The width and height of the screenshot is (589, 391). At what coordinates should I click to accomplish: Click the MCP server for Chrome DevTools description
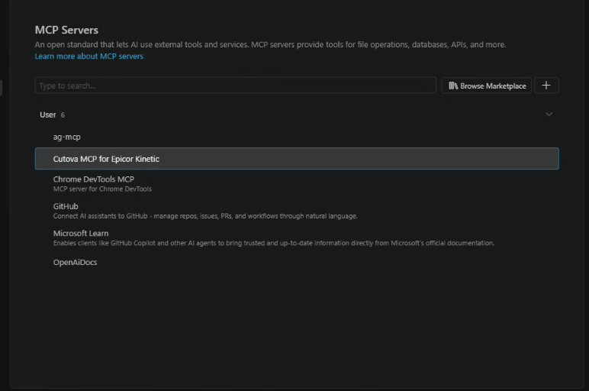(x=102, y=189)
